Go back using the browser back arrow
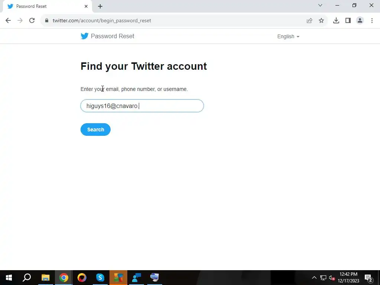This screenshot has width=380, height=285. [x=8, y=21]
